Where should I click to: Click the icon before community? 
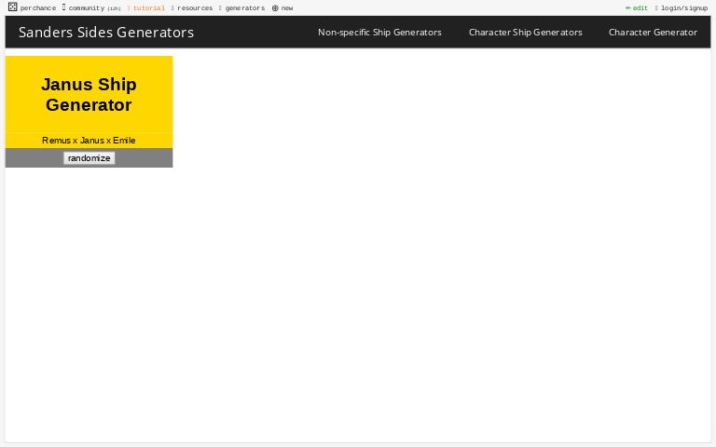click(64, 7)
